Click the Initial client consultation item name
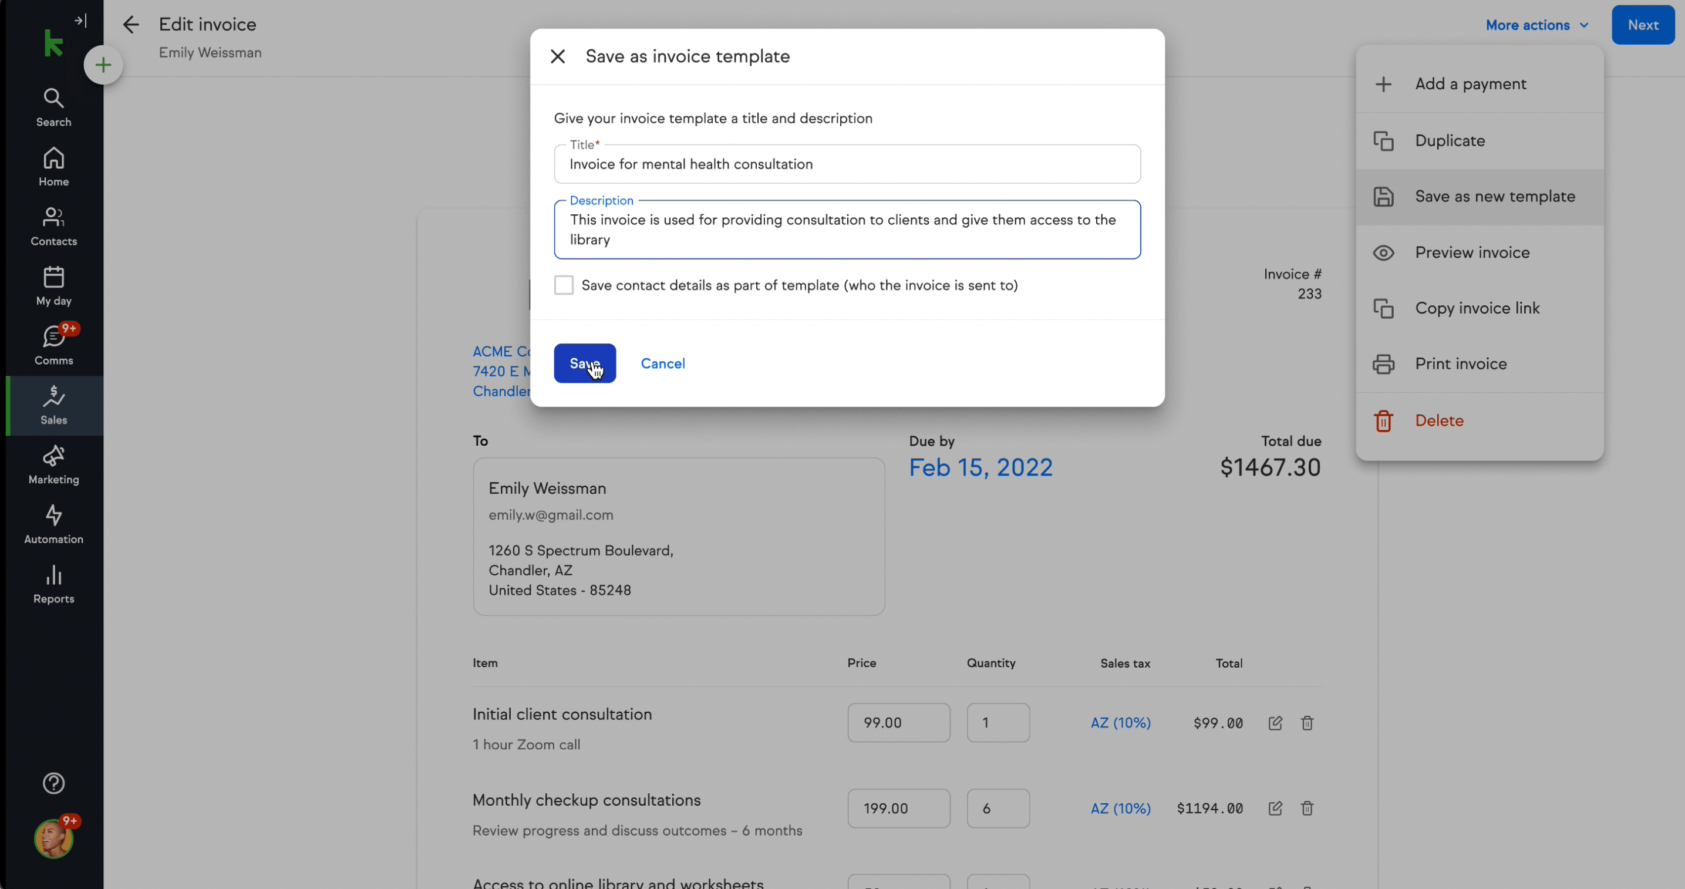 tap(562, 715)
